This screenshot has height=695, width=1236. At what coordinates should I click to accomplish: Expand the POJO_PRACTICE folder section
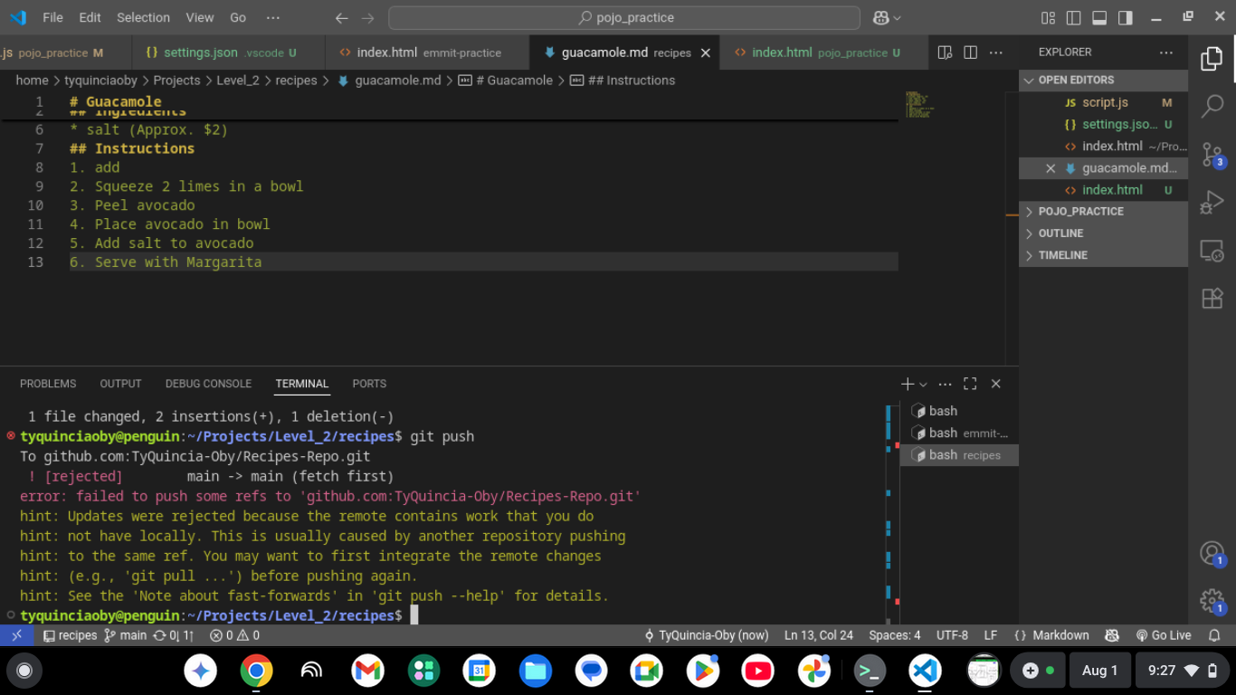[1103, 211]
